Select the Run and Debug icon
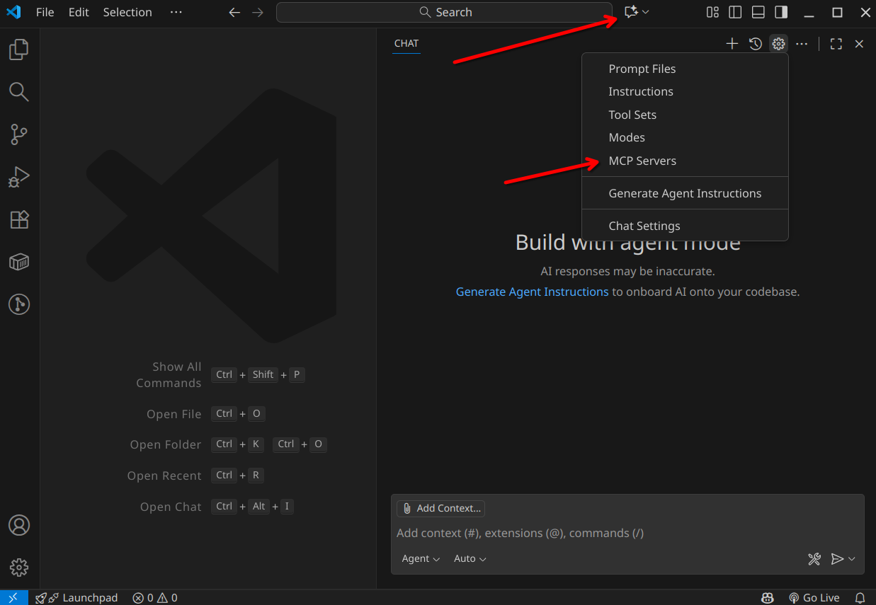Image resolution: width=876 pixels, height=605 pixels. pyautogui.click(x=18, y=177)
